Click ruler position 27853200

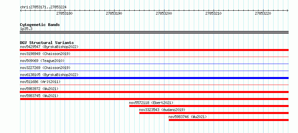[x=164, y=13]
